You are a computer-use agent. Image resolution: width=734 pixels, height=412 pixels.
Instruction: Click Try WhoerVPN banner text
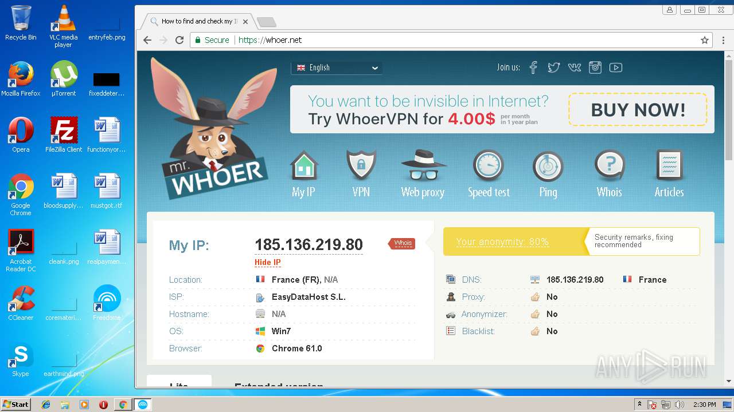tap(401, 119)
